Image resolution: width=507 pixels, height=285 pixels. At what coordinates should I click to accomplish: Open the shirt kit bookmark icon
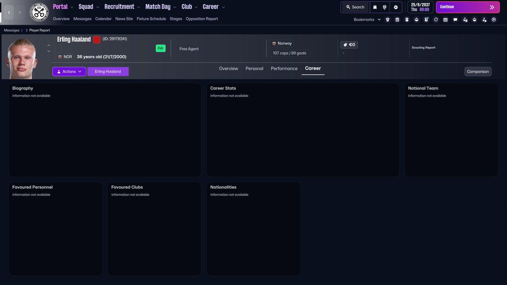(387, 19)
